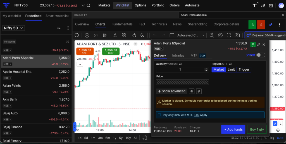The height and width of the screenshot is (144, 286).
Task: Expand the blue side panel arrow on chart edge
Action: click(75, 127)
